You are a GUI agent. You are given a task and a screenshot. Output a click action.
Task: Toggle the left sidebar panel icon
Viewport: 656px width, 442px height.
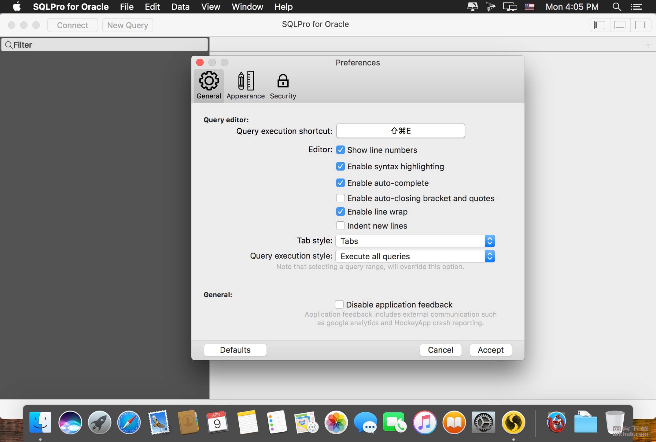599,25
